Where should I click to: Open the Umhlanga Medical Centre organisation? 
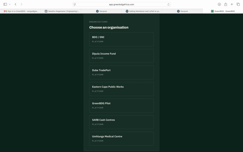(x=121, y=139)
